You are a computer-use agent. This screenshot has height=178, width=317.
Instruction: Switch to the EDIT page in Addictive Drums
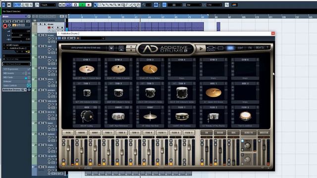click(x=240, y=48)
